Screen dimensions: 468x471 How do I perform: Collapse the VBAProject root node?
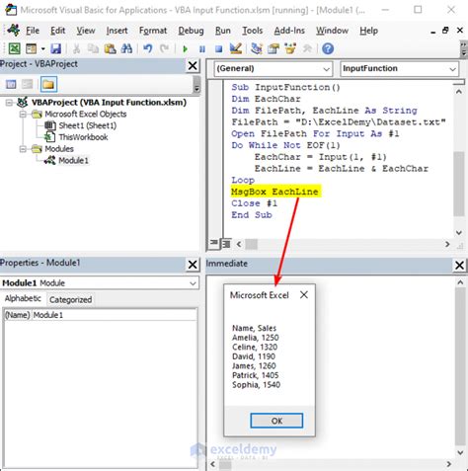[x=9, y=103]
